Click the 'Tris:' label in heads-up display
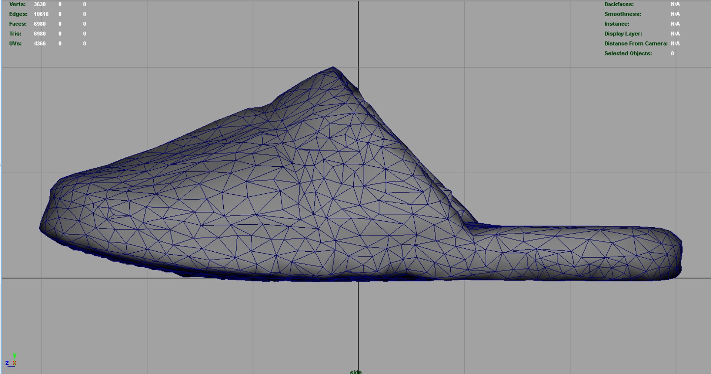This screenshot has height=374, width=711. click(x=15, y=34)
